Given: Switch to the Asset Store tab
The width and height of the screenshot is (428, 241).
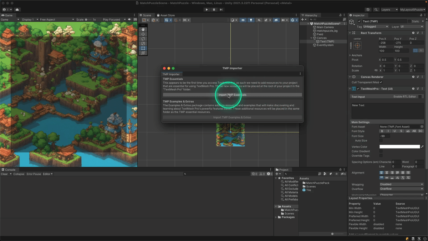Looking at the screenshot, I should point(165,15).
